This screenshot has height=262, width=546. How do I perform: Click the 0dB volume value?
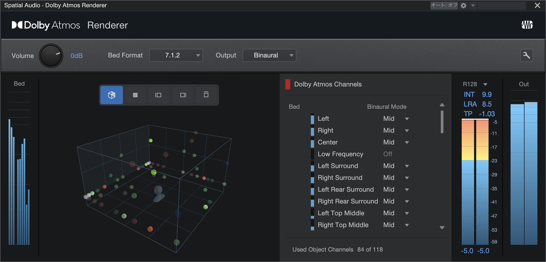[77, 56]
